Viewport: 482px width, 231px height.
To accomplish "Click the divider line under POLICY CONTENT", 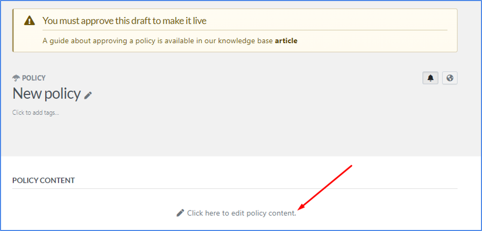I will [235, 188].
